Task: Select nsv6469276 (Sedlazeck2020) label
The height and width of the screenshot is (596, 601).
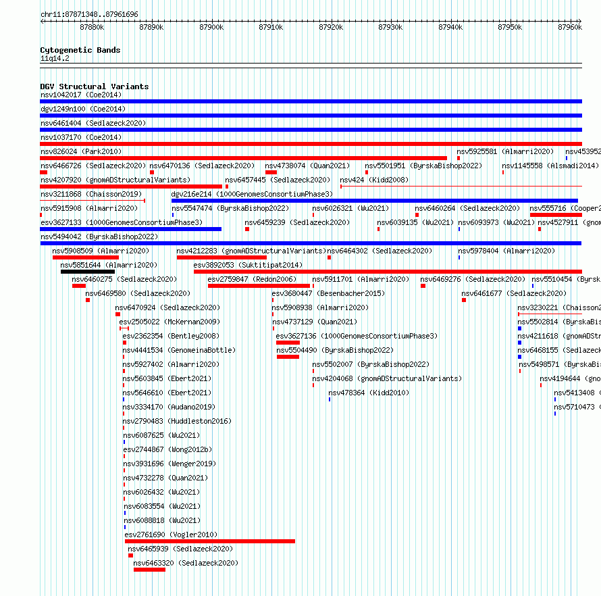Action: (x=473, y=279)
